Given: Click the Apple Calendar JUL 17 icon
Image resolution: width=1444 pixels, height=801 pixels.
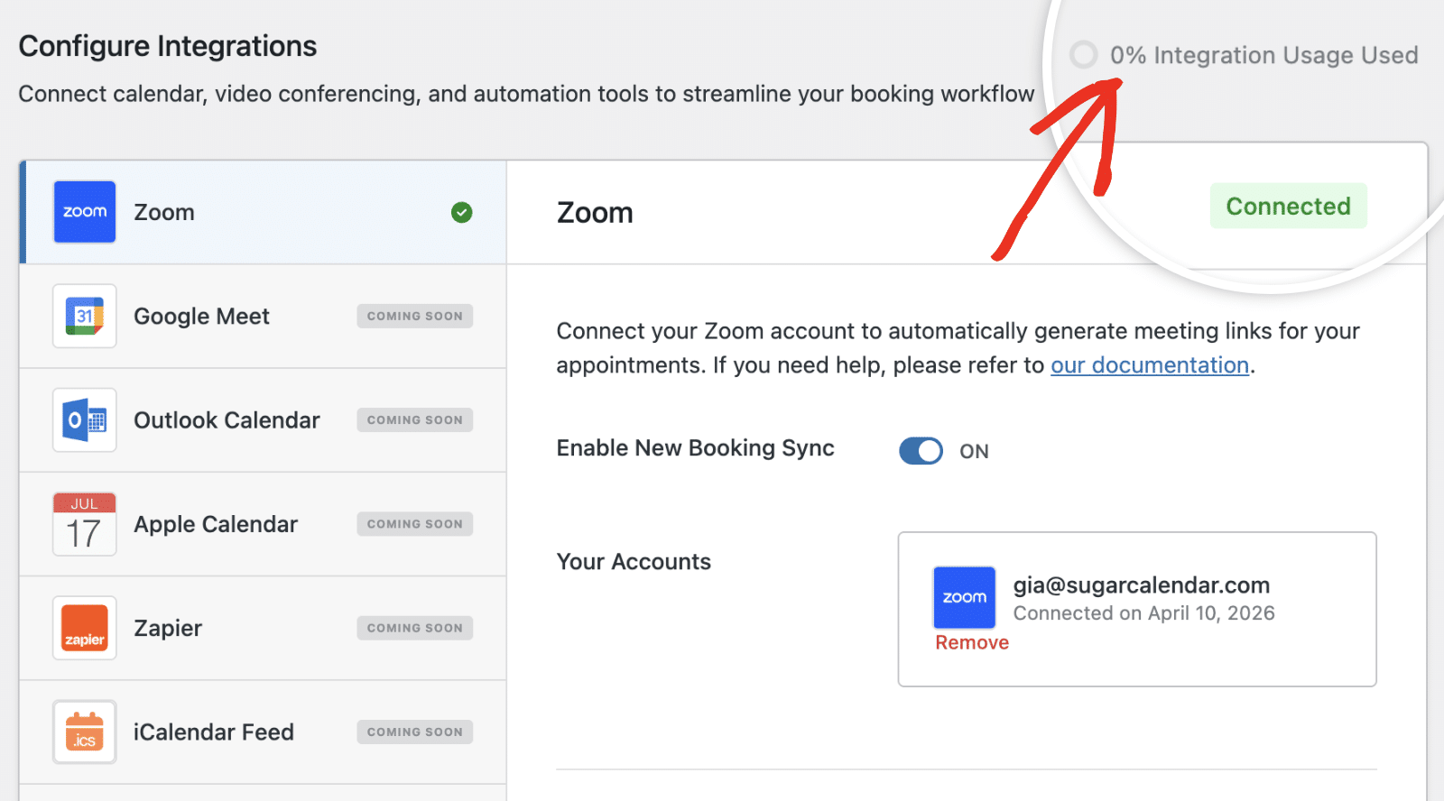Looking at the screenshot, I should click(x=85, y=524).
